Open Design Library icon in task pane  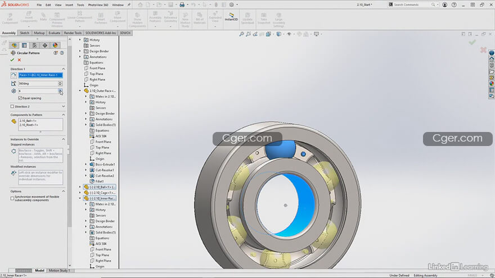[492, 65]
